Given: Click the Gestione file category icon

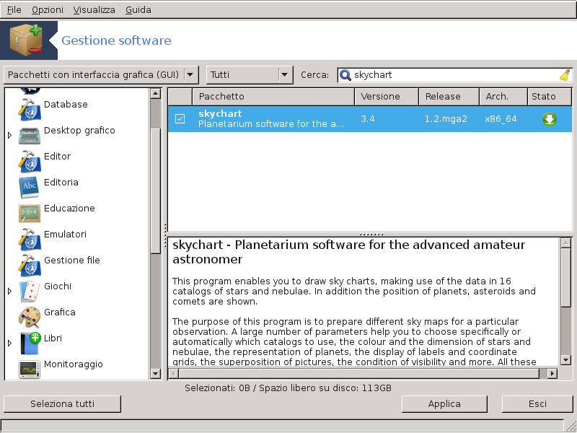Looking at the screenshot, I should tap(30, 265).
